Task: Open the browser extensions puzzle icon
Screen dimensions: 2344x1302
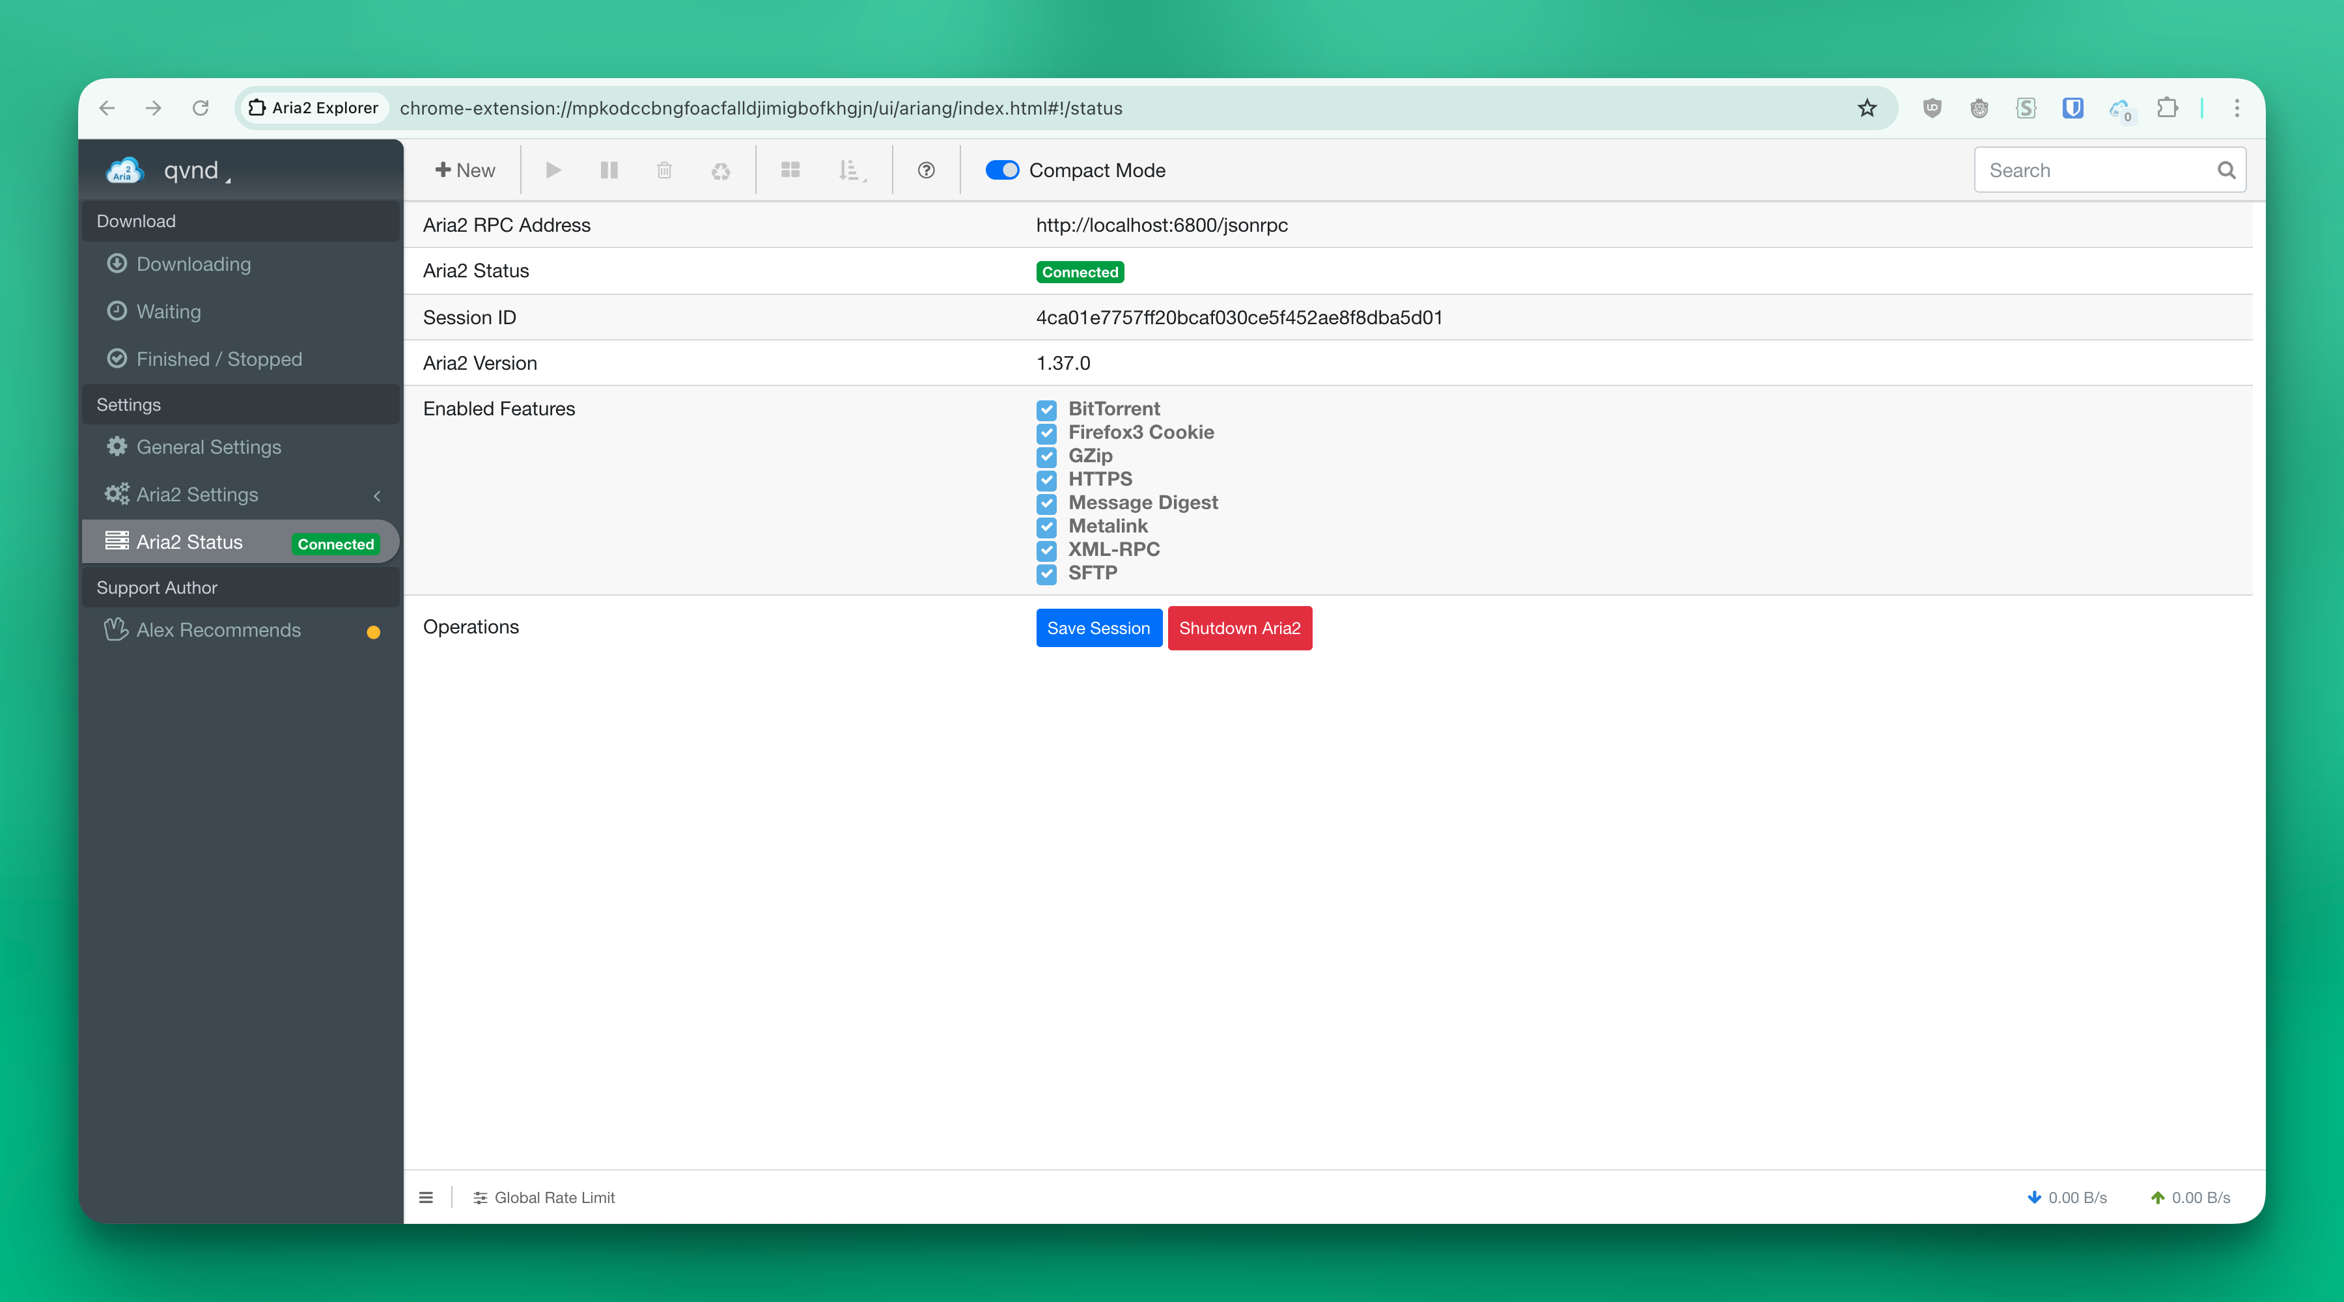Action: click(x=2168, y=108)
